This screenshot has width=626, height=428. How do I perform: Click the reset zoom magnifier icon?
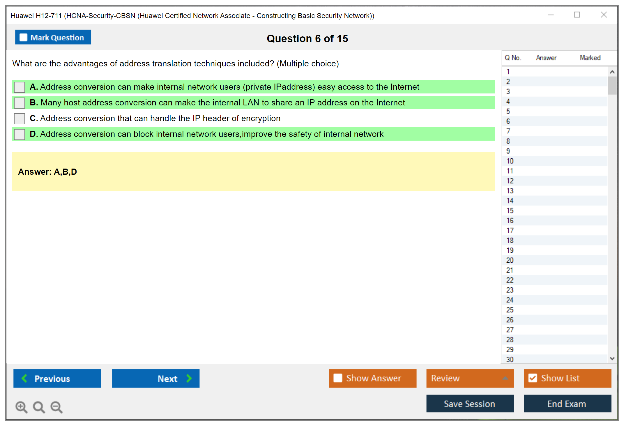[x=39, y=407]
